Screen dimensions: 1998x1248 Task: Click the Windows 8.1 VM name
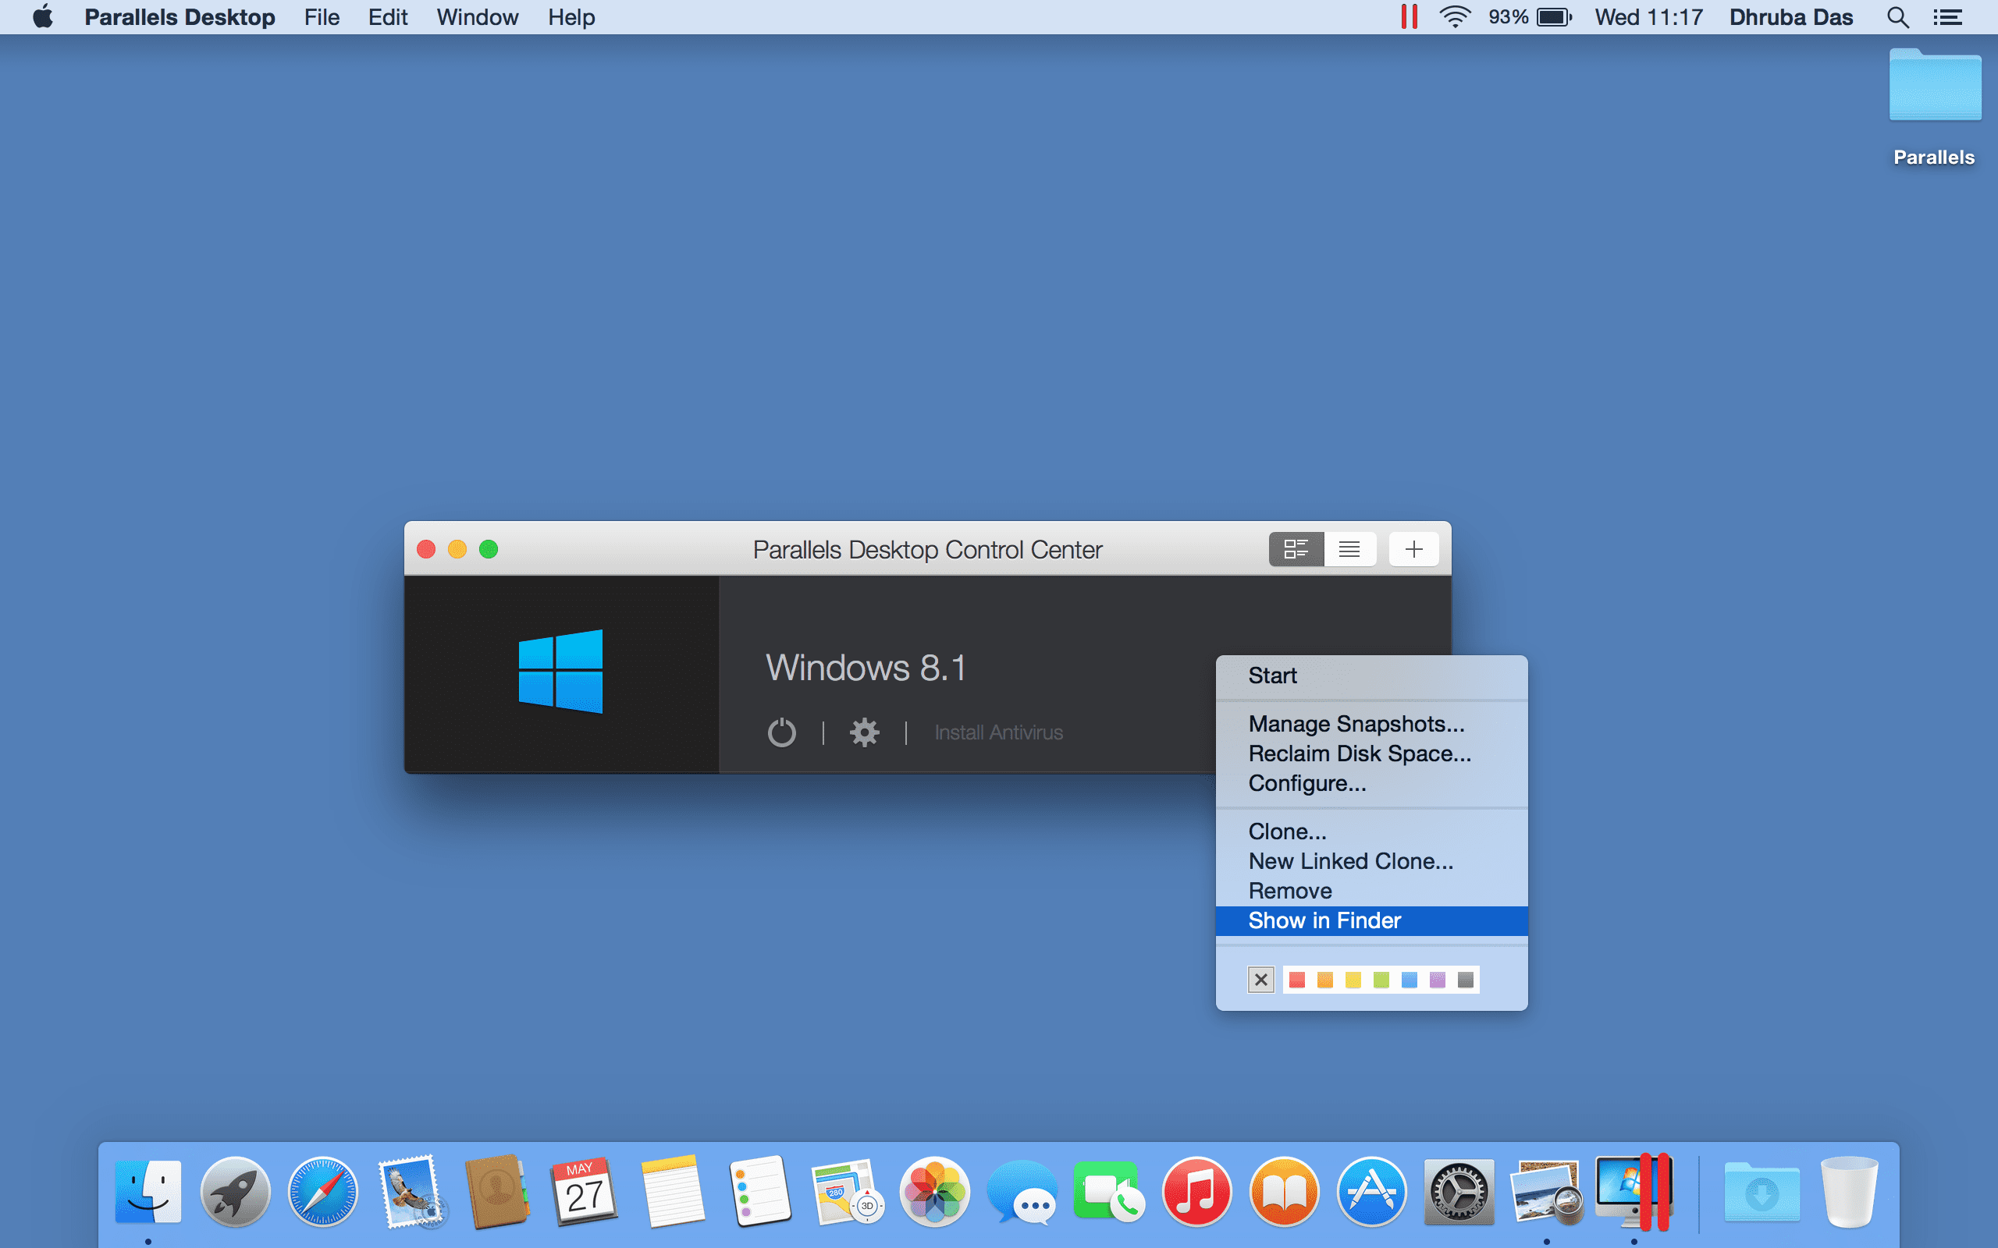(866, 667)
